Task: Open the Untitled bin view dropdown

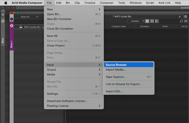Action: 136,21
